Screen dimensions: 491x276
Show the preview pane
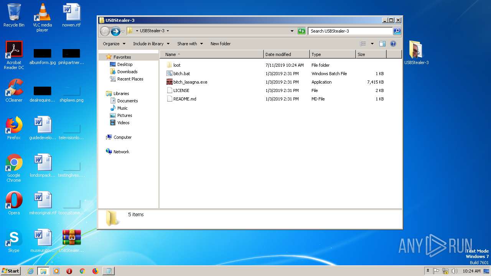click(x=382, y=44)
